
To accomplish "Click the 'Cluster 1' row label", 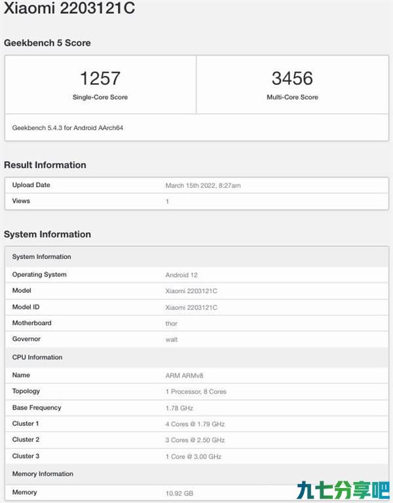I will pyautogui.click(x=26, y=424).
